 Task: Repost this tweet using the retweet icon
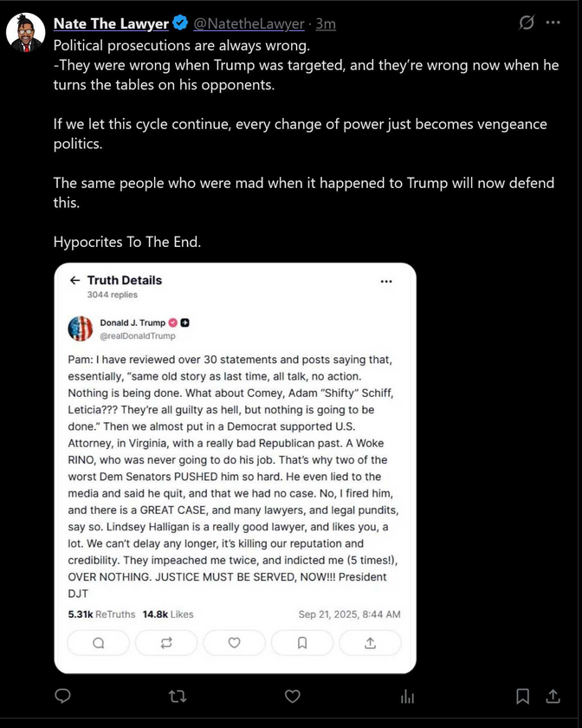[177, 696]
